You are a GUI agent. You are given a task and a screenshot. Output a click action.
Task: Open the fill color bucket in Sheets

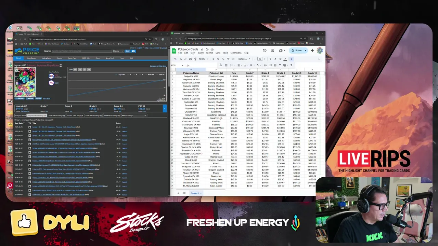click(x=221, y=65)
